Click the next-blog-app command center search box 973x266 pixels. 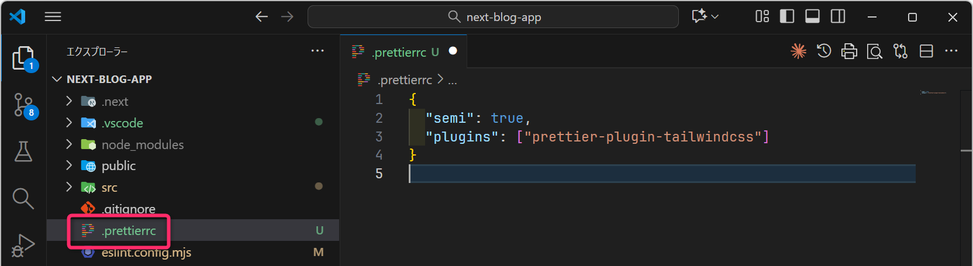493,17
